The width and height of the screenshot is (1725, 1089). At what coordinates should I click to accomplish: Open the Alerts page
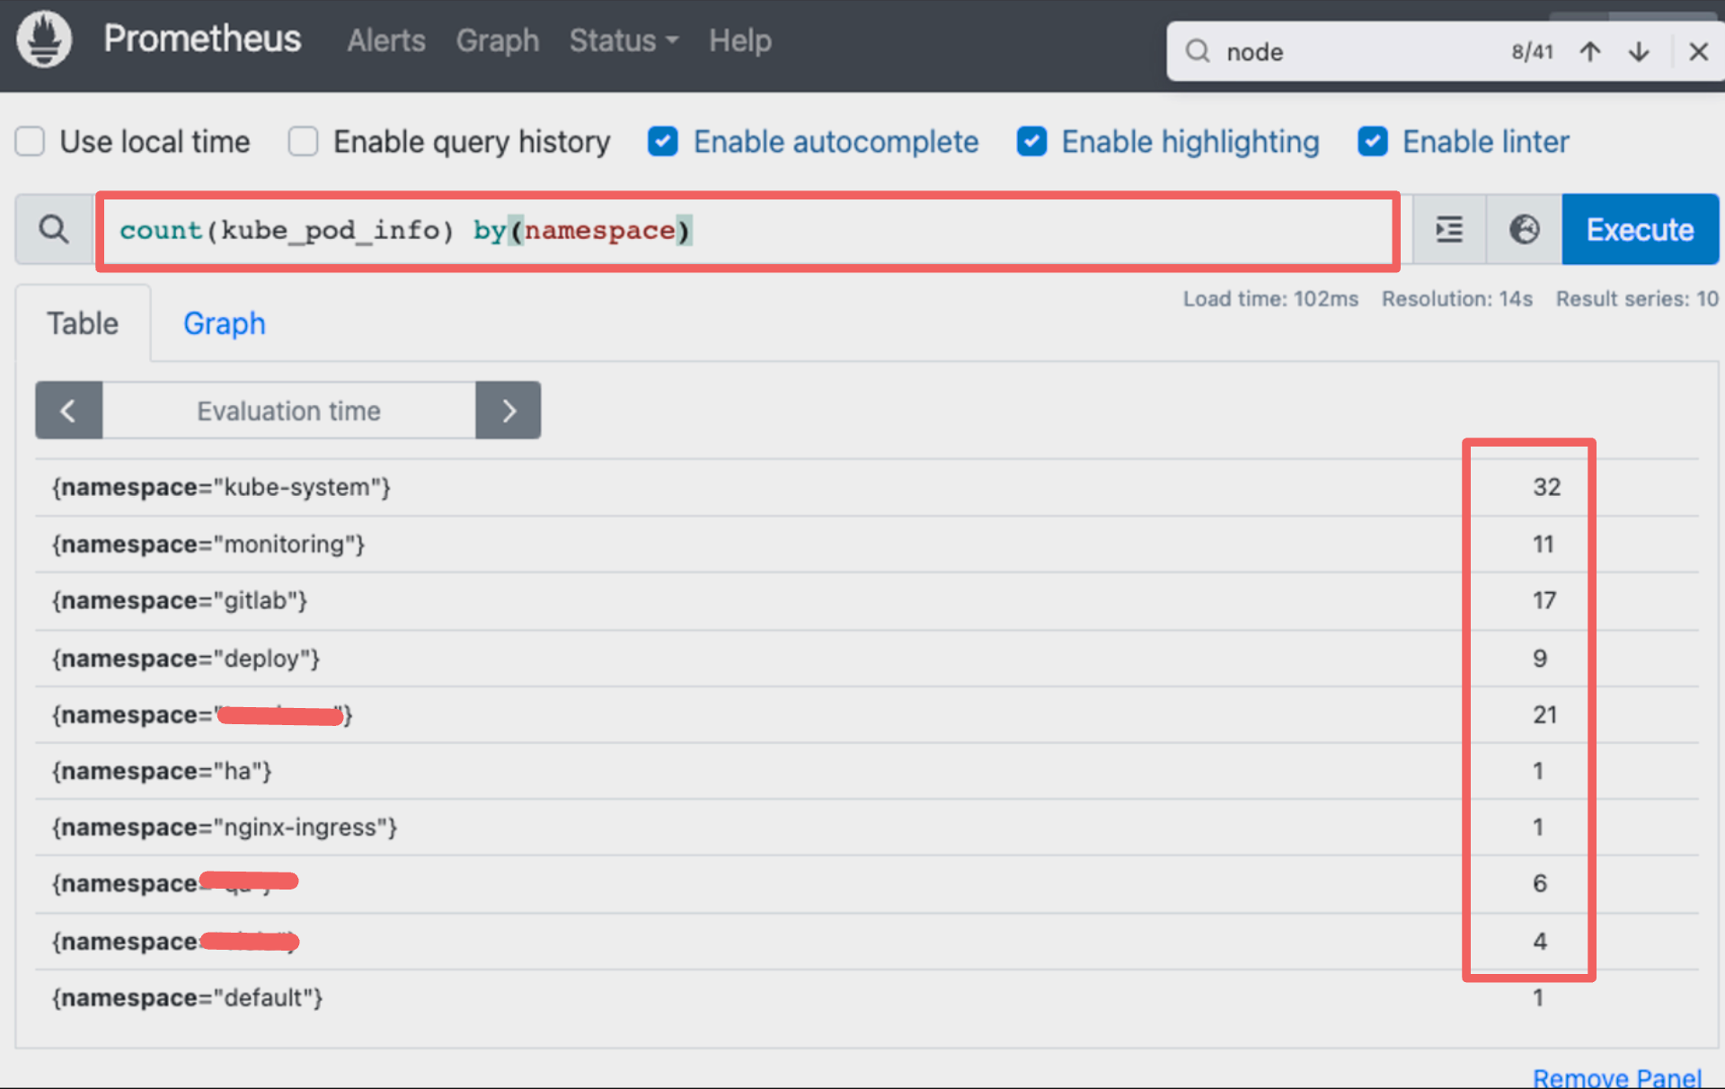tap(386, 40)
